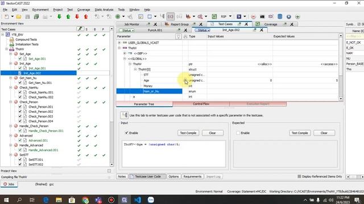Click the pin icon in Test Cases header
Viewport: 364px width, 204px height.
(x=80, y=29)
